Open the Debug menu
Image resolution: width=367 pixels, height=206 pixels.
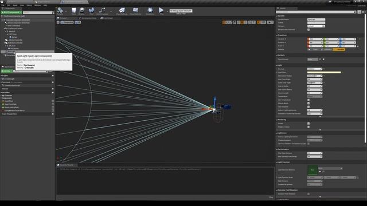pos(29,5)
